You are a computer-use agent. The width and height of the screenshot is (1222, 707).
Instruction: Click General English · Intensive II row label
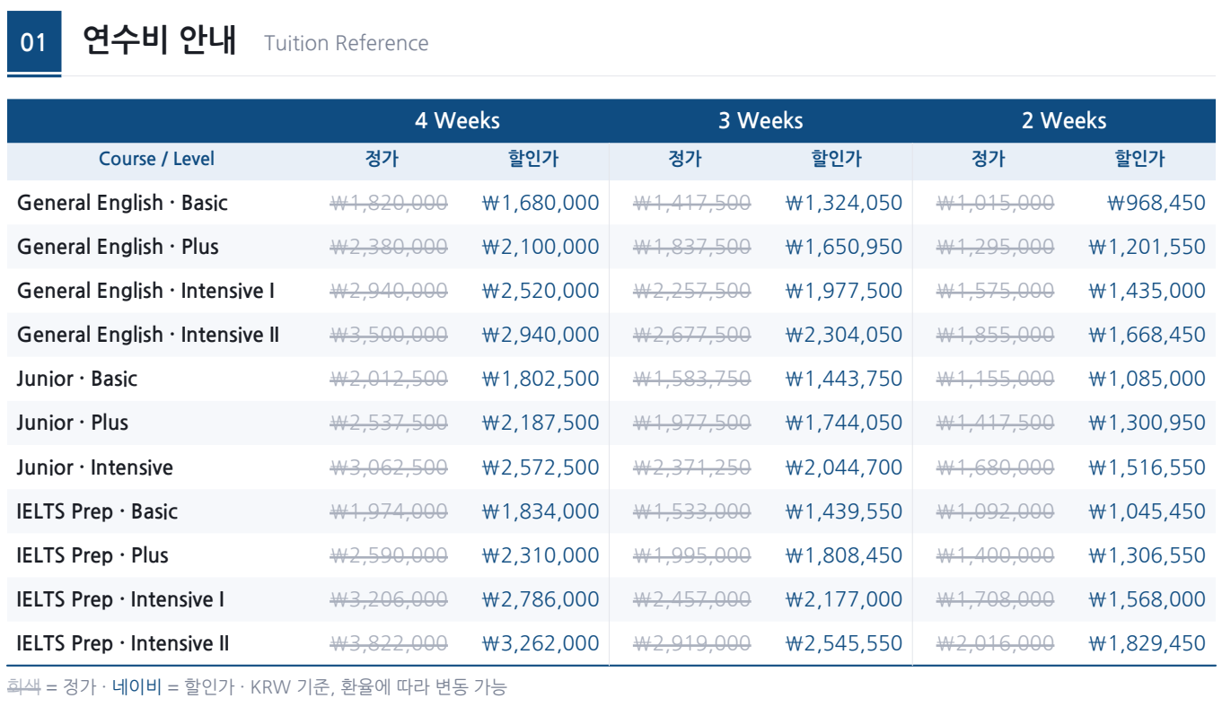pyautogui.click(x=148, y=335)
